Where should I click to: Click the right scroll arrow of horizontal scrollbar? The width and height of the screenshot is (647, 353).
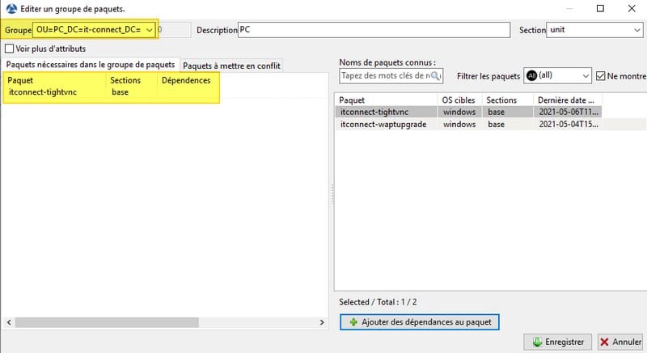[322, 322]
